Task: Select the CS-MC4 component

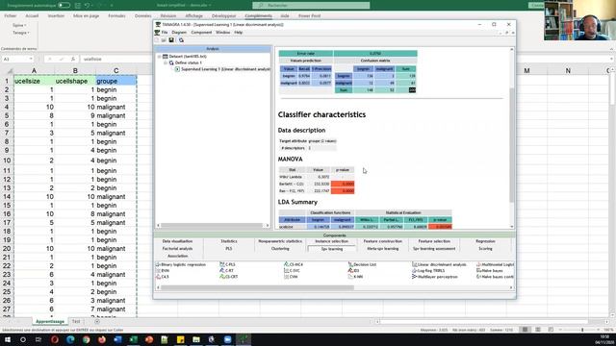Action: [x=294, y=265]
